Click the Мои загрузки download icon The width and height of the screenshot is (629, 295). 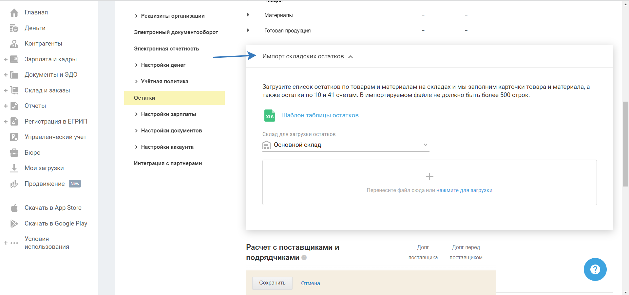[x=14, y=168]
